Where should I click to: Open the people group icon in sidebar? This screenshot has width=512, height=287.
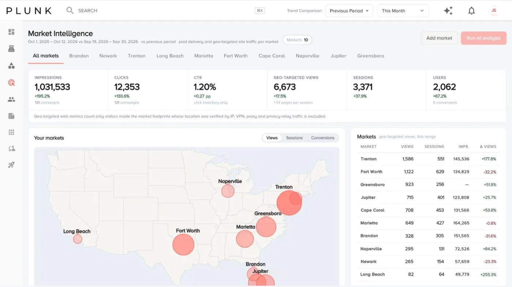[x=11, y=99]
